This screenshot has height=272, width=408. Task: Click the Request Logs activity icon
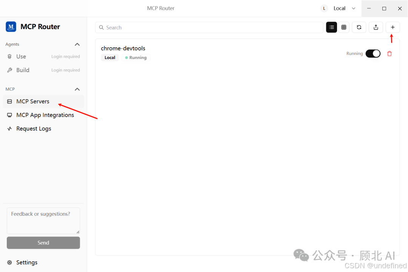tap(9, 128)
